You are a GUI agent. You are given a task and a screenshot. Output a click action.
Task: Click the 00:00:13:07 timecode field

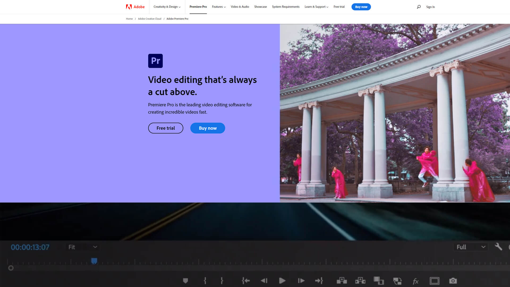(x=30, y=247)
